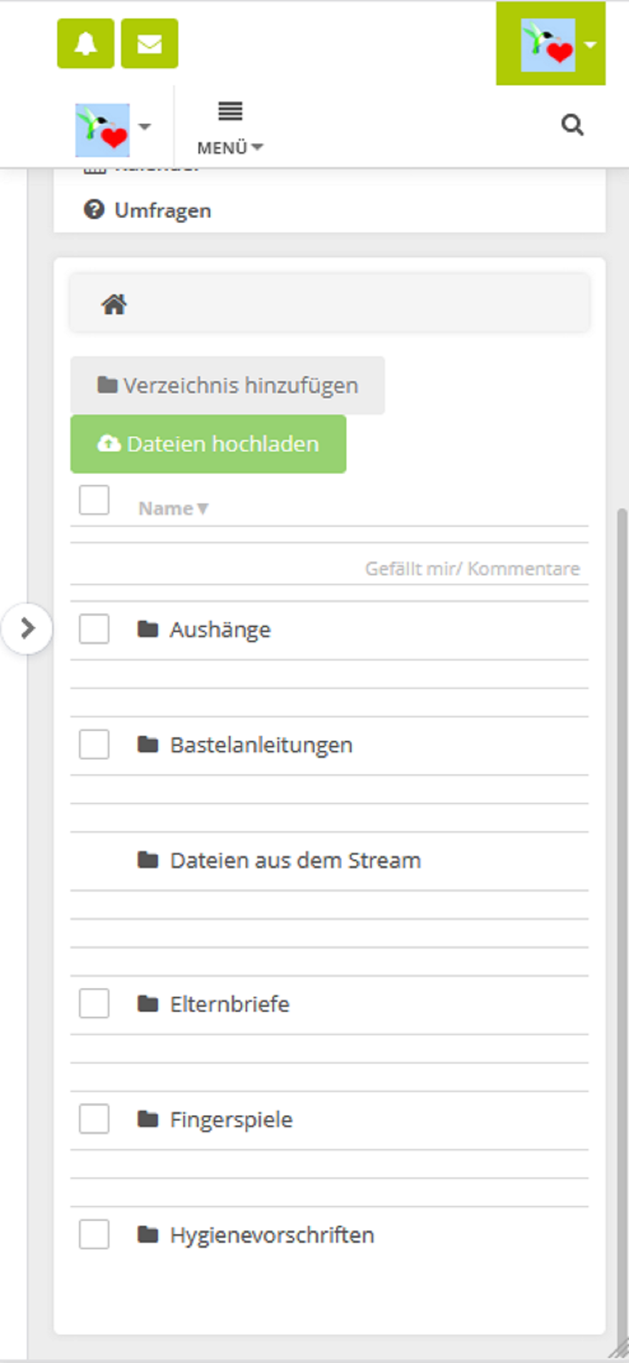The height and width of the screenshot is (1363, 629).
Task: Open Umfragen in space menu
Action: click(163, 210)
